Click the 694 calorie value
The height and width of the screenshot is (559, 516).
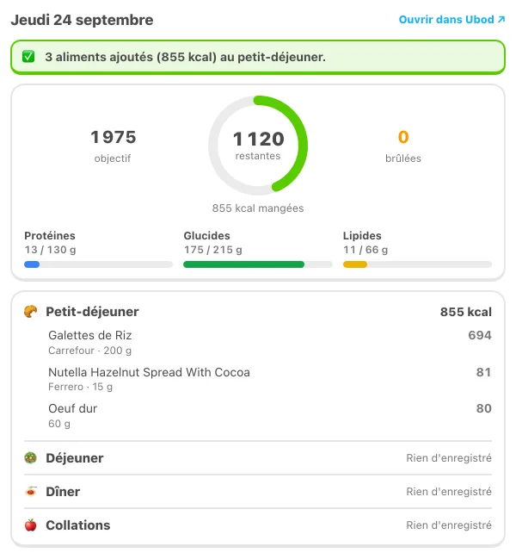480,335
